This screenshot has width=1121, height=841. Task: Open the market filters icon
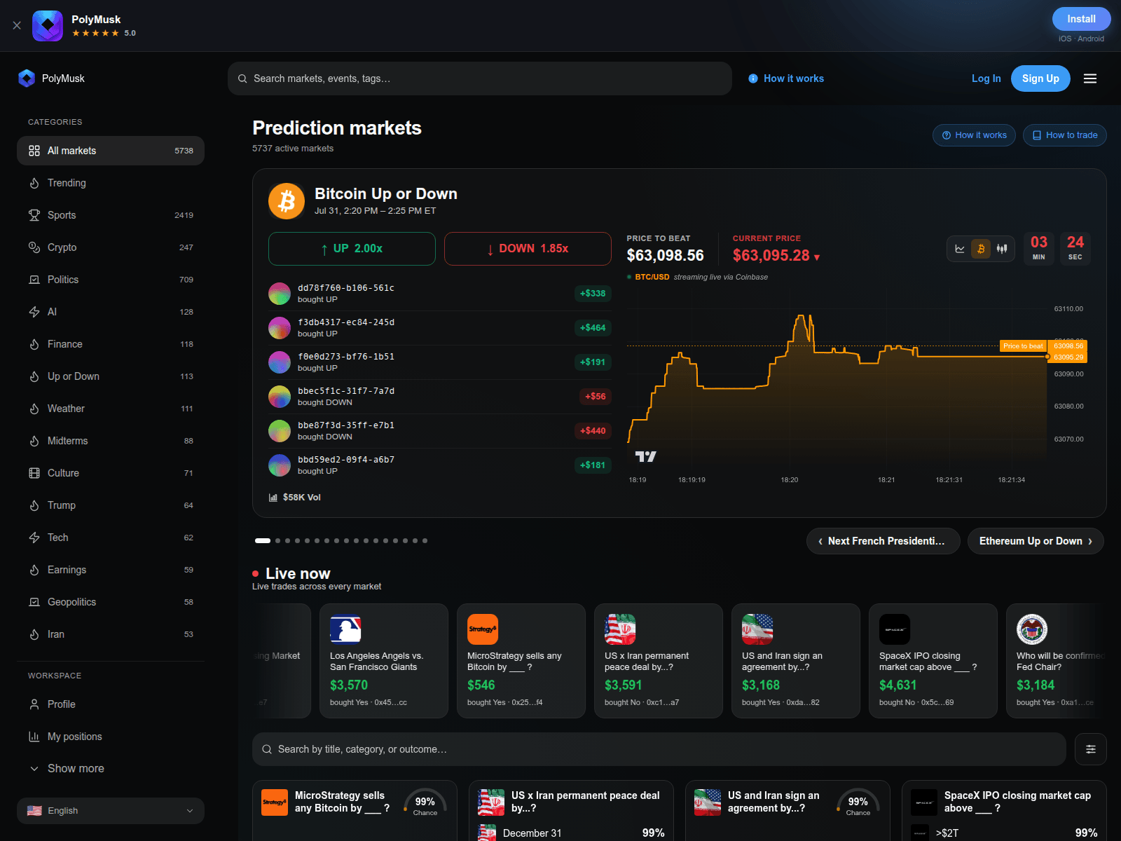coord(1091,749)
